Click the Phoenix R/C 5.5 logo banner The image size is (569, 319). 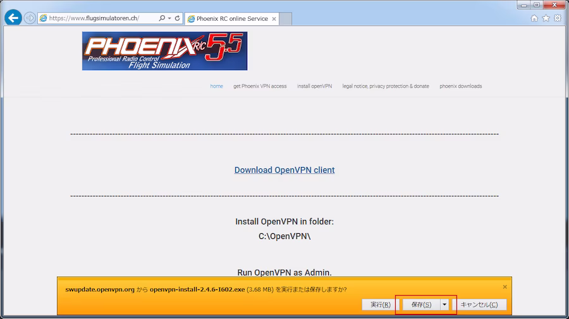pyautogui.click(x=164, y=51)
